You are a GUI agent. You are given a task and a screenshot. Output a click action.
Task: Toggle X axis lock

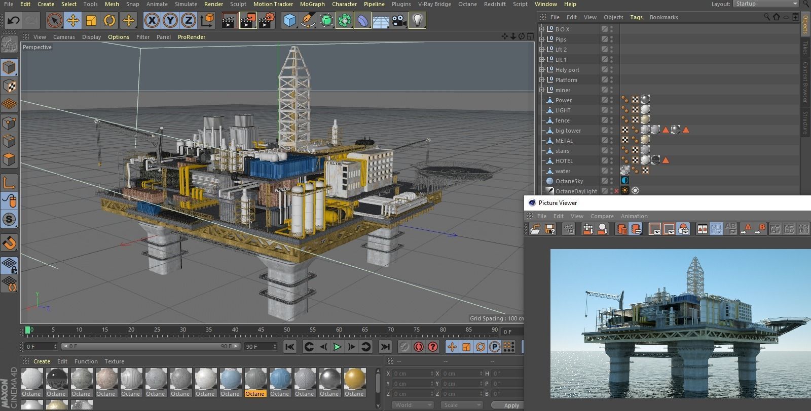tap(152, 21)
